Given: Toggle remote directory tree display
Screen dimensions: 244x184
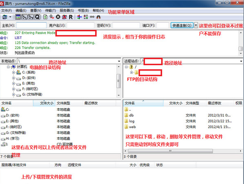Looking at the screenshot, I should click(31, 17).
